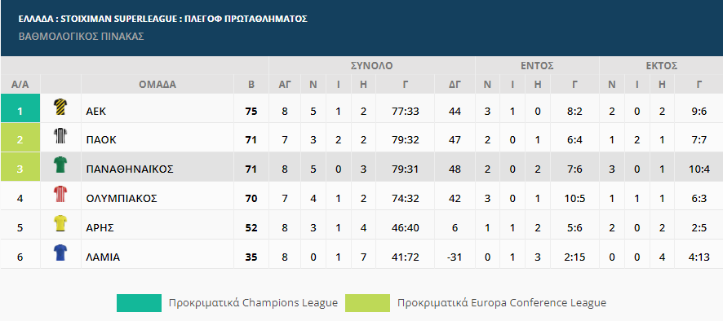
Task: Click the ΟΜΑΔΑ column header
Action: tap(157, 84)
